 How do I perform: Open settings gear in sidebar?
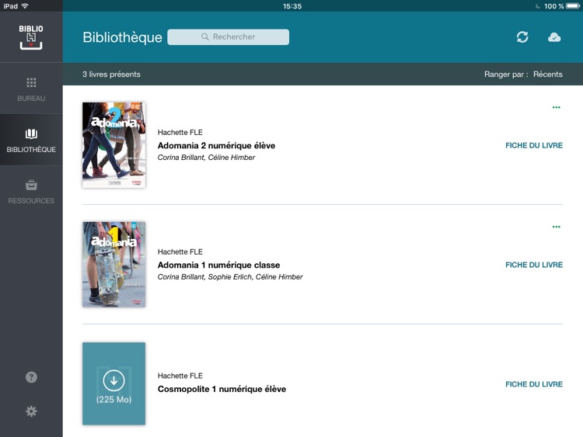pyautogui.click(x=31, y=411)
